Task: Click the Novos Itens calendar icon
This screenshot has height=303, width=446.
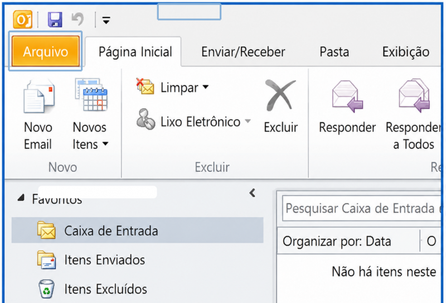Action: pyautogui.click(x=91, y=95)
